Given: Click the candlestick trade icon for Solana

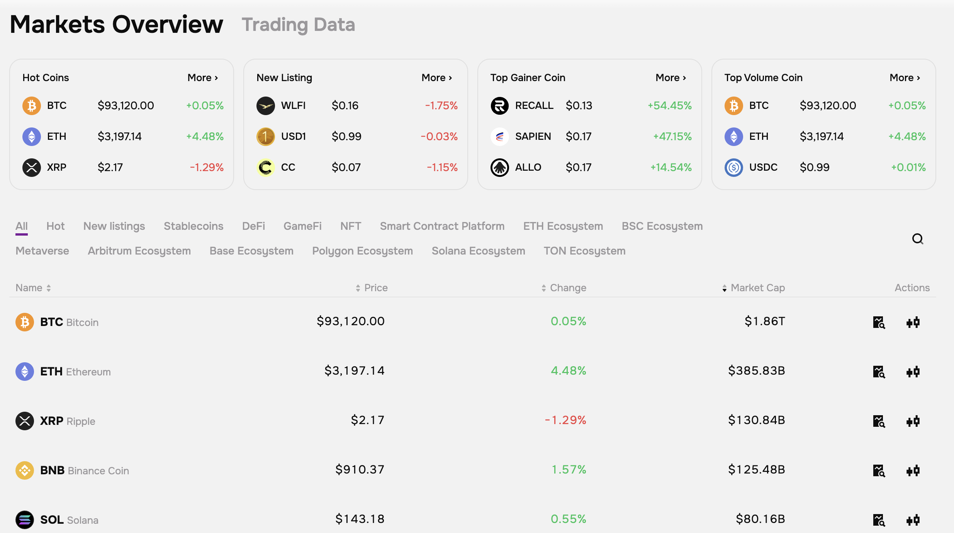Looking at the screenshot, I should [x=913, y=520].
